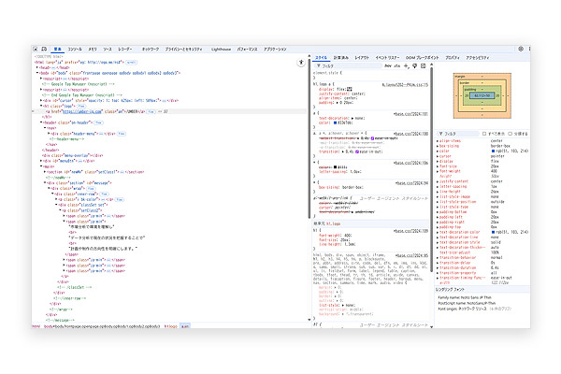
Task: Click the ellipsis inside the head element
Action: tap(53, 67)
